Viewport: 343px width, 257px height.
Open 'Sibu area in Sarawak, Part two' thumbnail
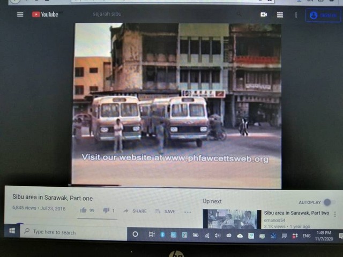232,219
